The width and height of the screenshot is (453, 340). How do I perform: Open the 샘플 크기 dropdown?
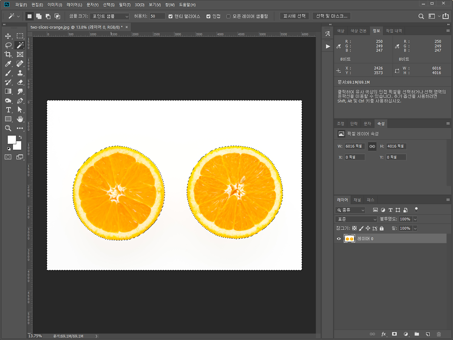[109, 17]
